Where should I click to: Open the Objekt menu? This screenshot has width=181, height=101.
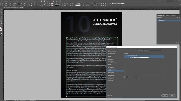click(x=17, y=1)
